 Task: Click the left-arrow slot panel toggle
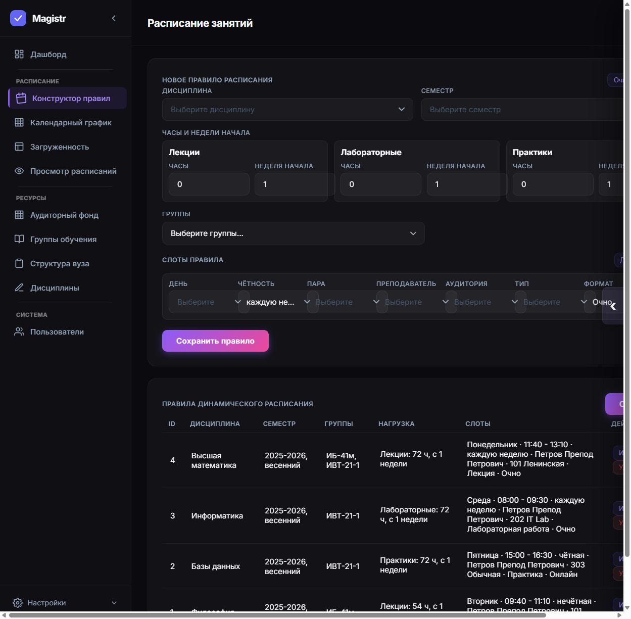click(x=613, y=305)
